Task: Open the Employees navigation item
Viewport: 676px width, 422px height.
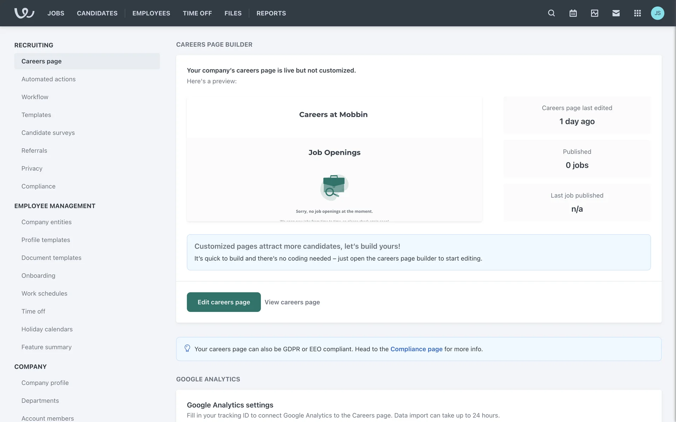Action: pyautogui.click(x=151, y=13)
